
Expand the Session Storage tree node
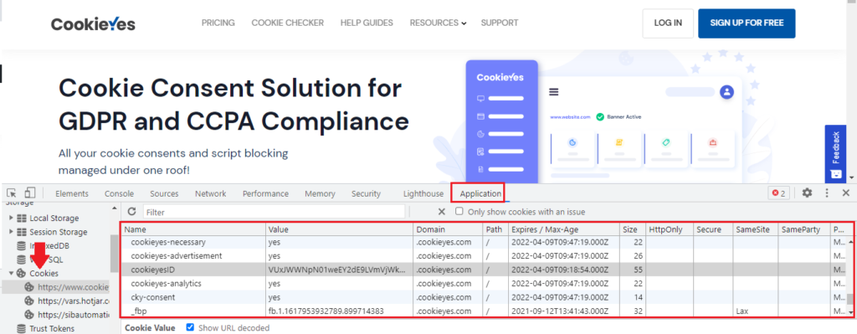[11, 232]
